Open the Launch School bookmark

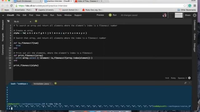coord(69,10)
